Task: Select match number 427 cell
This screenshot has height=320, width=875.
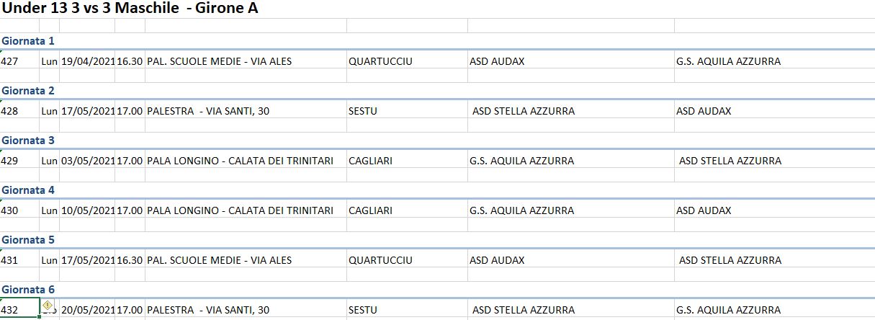Action: 19,61
